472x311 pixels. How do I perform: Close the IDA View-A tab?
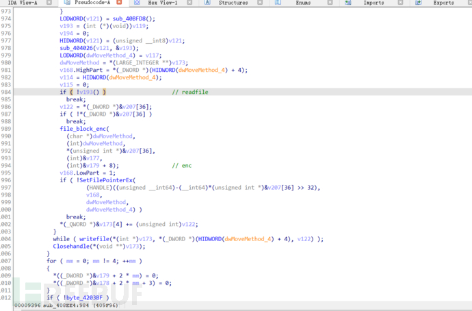48,3
